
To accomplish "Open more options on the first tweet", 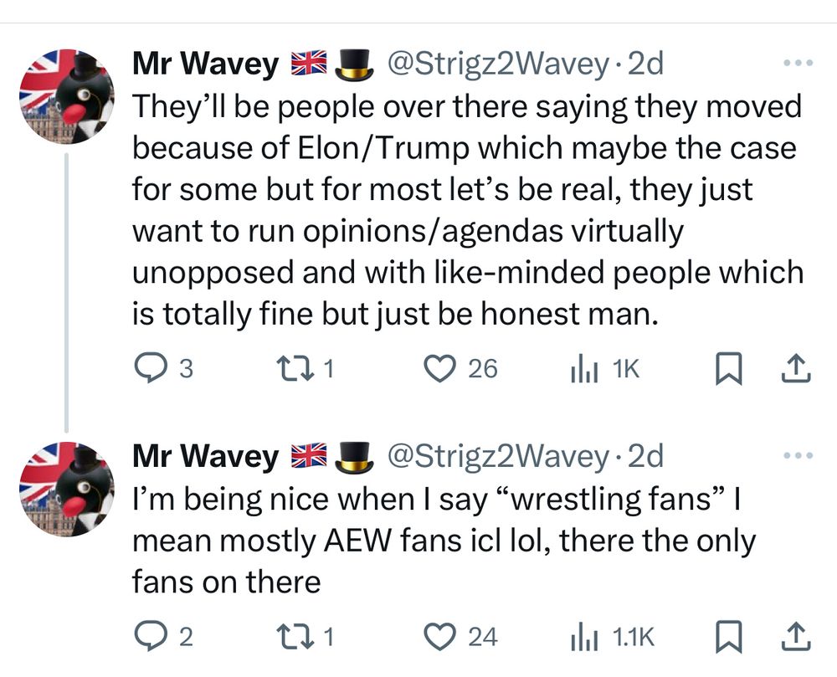I will (796, 64).
